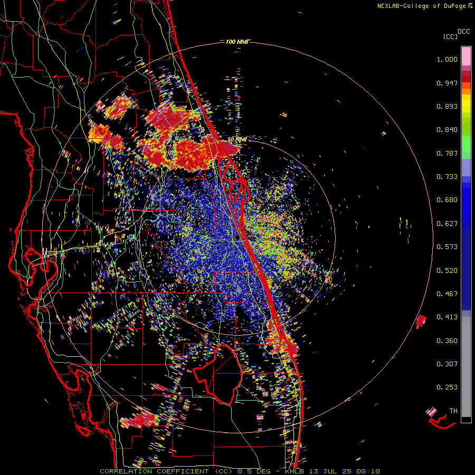The width and height of the screenshot is (475, 475).
Task: Click the 0.733 scale value
Action: pos(447,177)
